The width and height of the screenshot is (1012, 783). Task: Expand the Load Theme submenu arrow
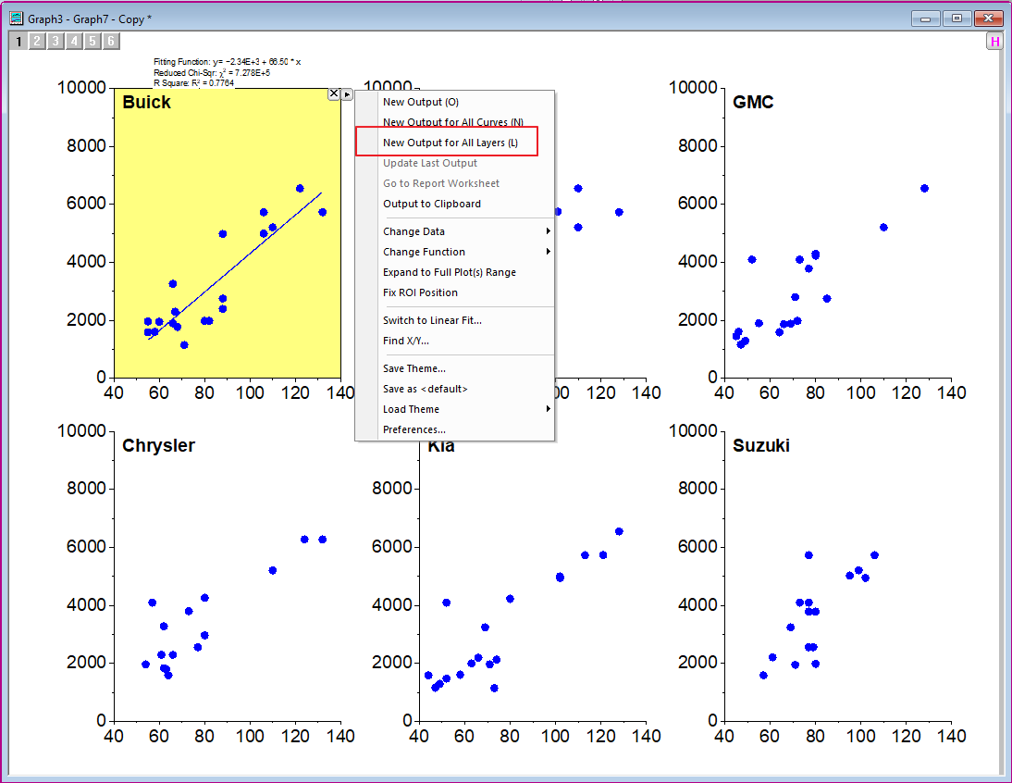pos(548,408)
